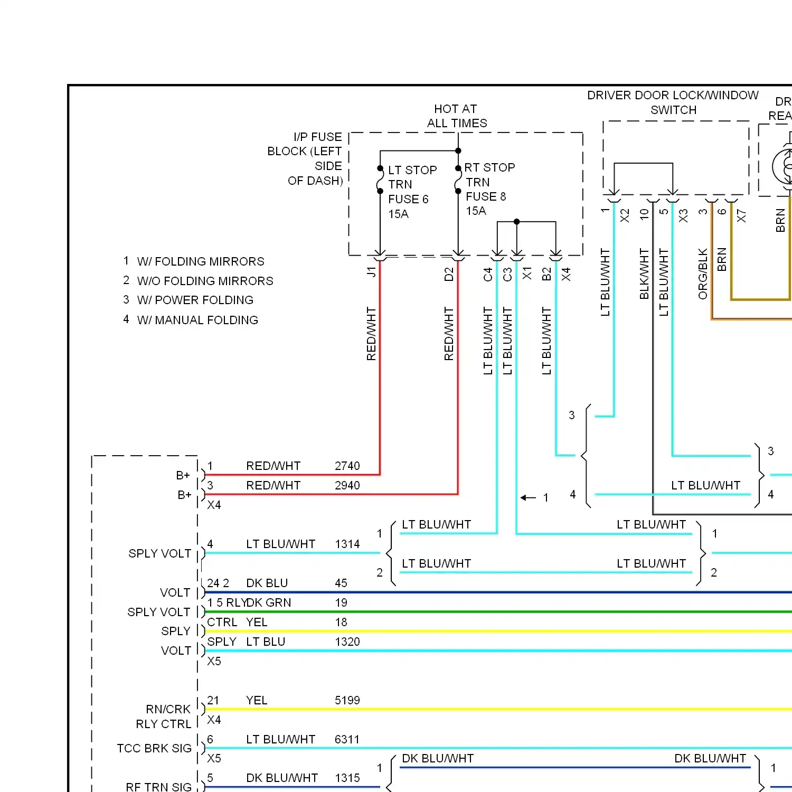Click circuit number "1315"
The width and height of the screenshot is (792, 792).
point(347,778)
